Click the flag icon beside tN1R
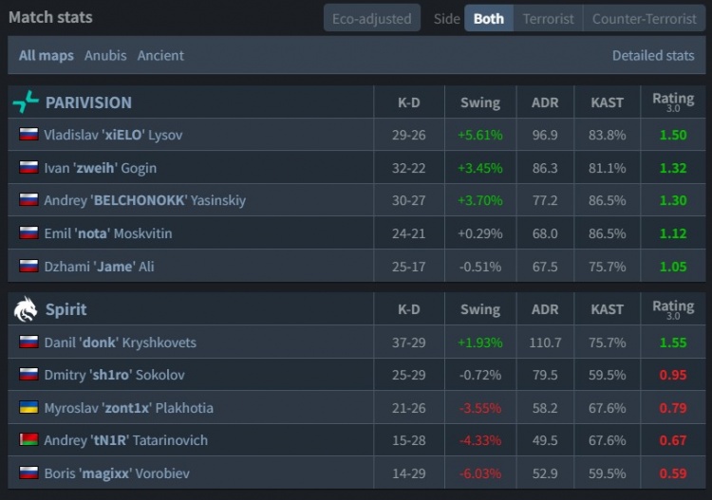Viewport: 712px width, 500px height. (x=28, y=440)
